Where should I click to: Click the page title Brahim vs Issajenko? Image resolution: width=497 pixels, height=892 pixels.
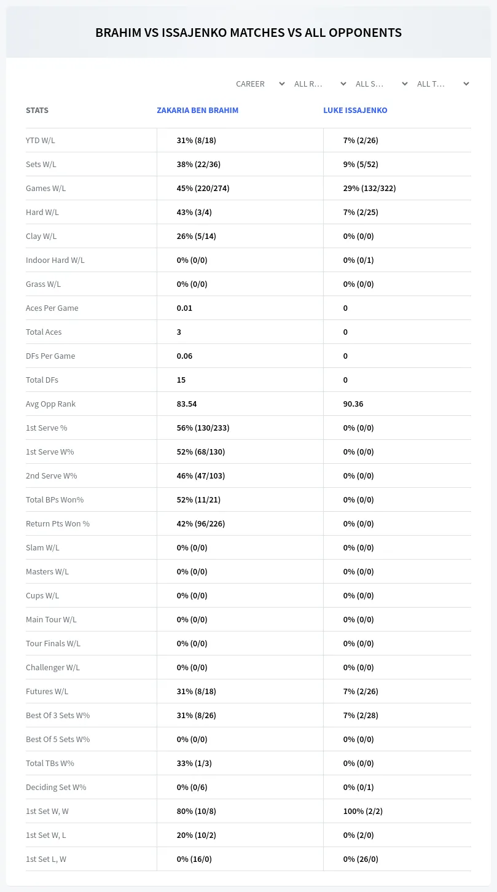pos(248,33)
